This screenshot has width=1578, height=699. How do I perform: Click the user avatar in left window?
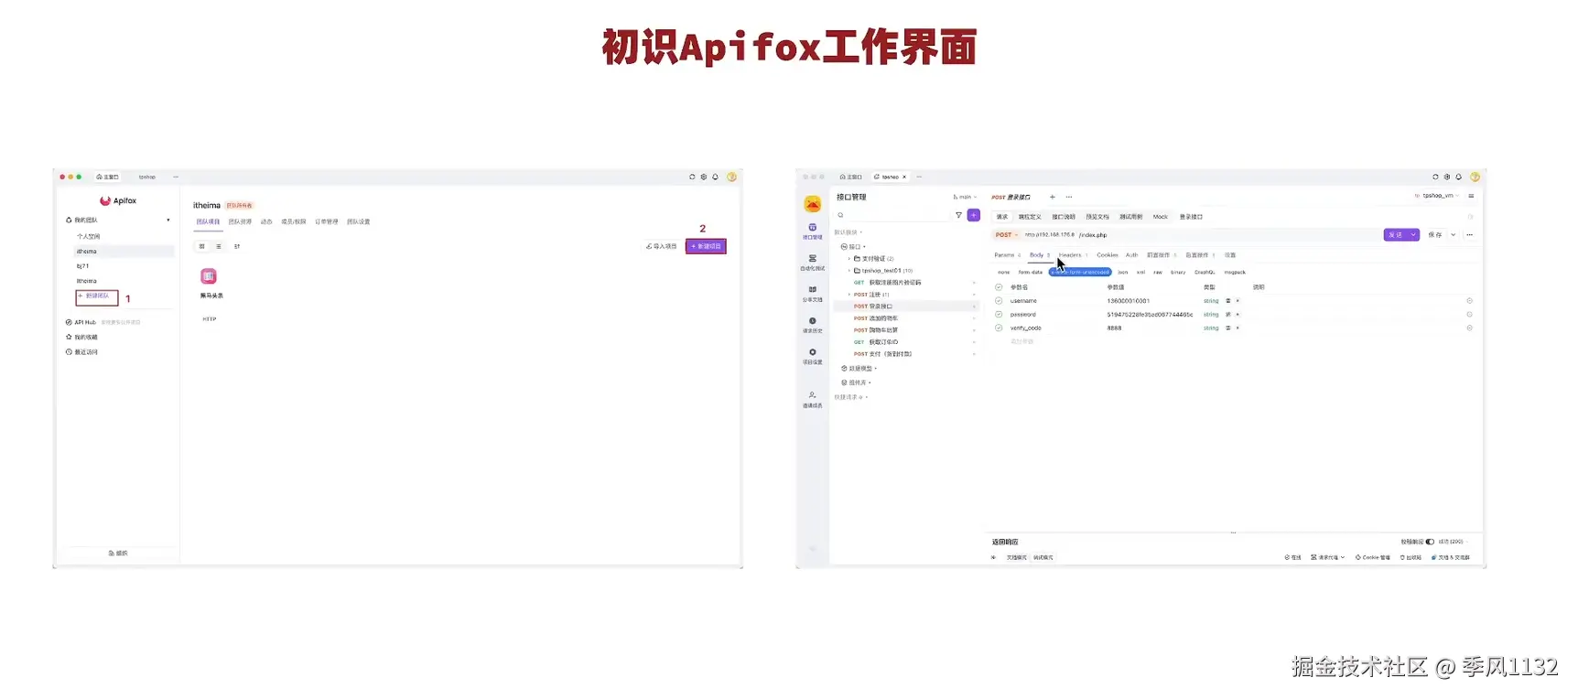pyautogui.click(x=731, y=177)
